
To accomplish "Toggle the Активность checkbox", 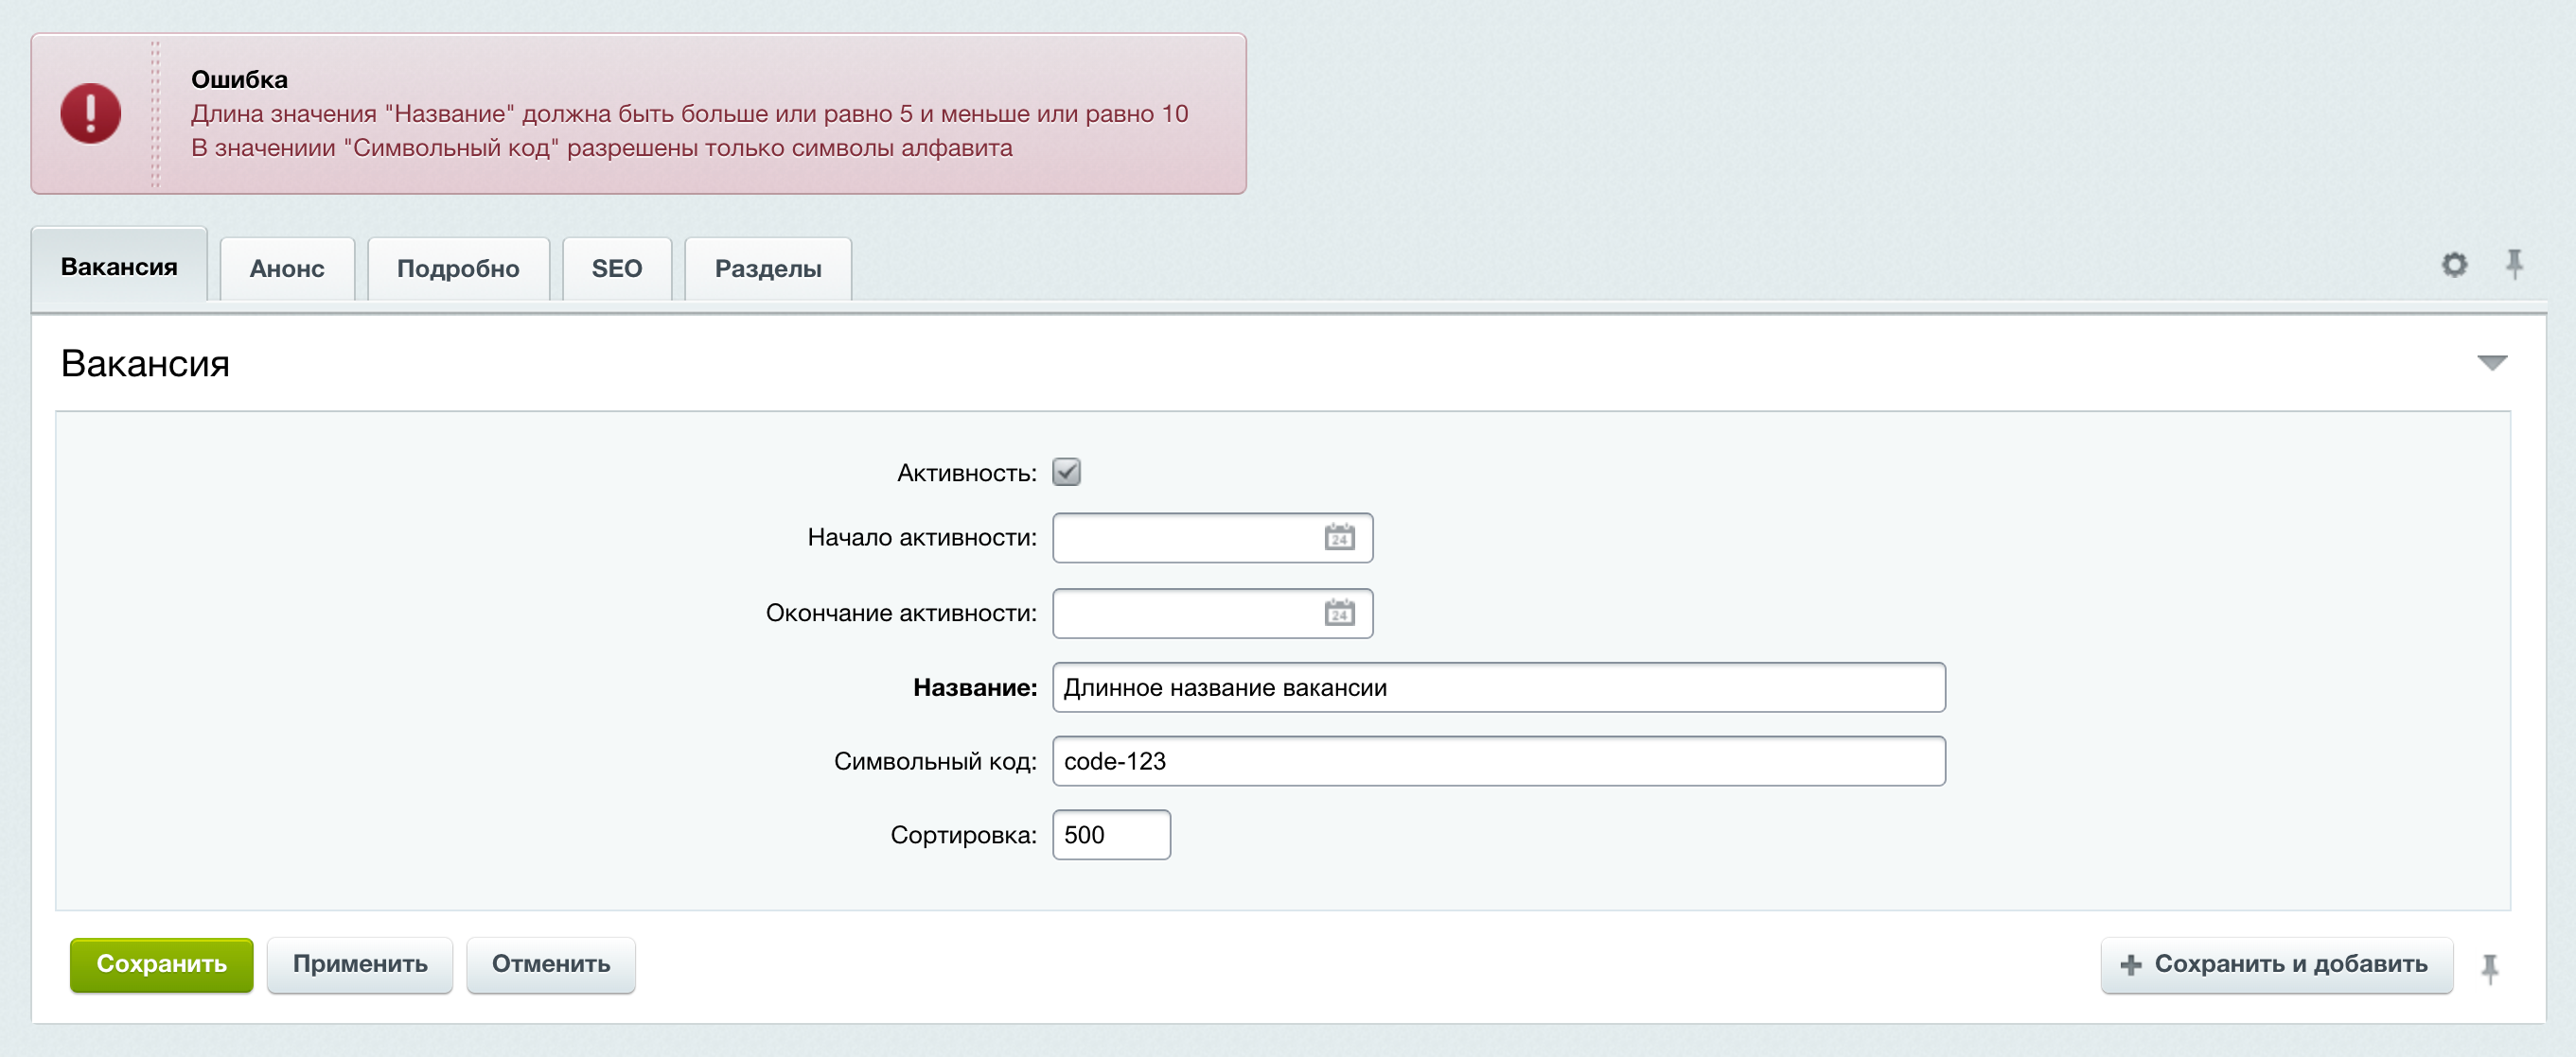I will click(1066, 472).
